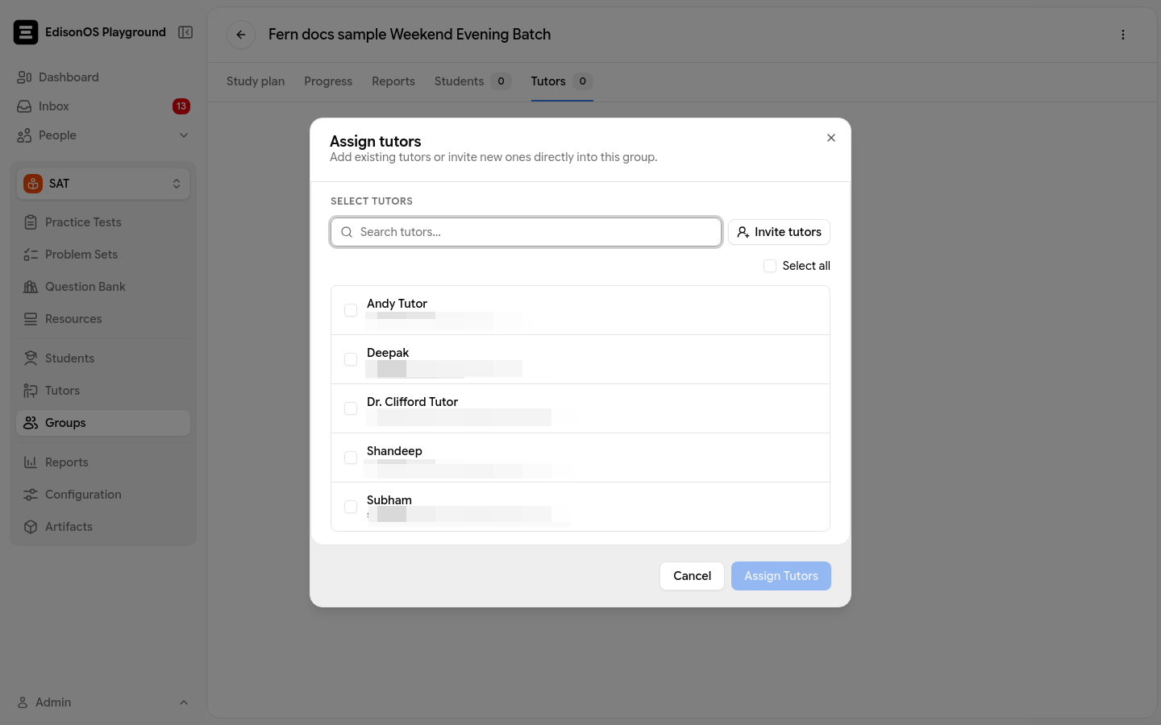
Task: Collapse sidebar with panel toggle icon
Action: (x=185, y=32)
